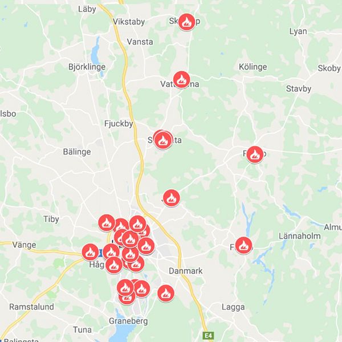Click the isolated fire marker southwest of Danmark

[166, 293]
